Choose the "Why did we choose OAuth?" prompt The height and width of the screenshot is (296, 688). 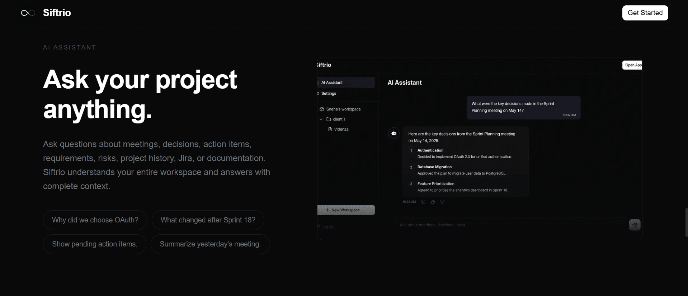(95, 220)
